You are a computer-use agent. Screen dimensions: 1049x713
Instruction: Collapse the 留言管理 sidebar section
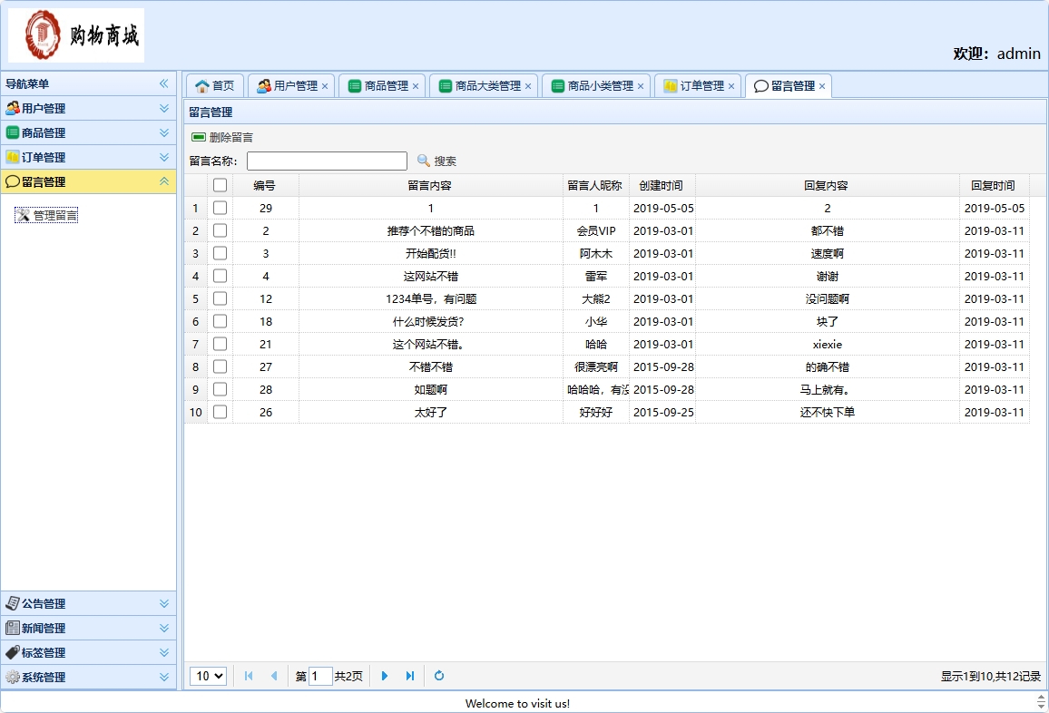pos(163,181)
